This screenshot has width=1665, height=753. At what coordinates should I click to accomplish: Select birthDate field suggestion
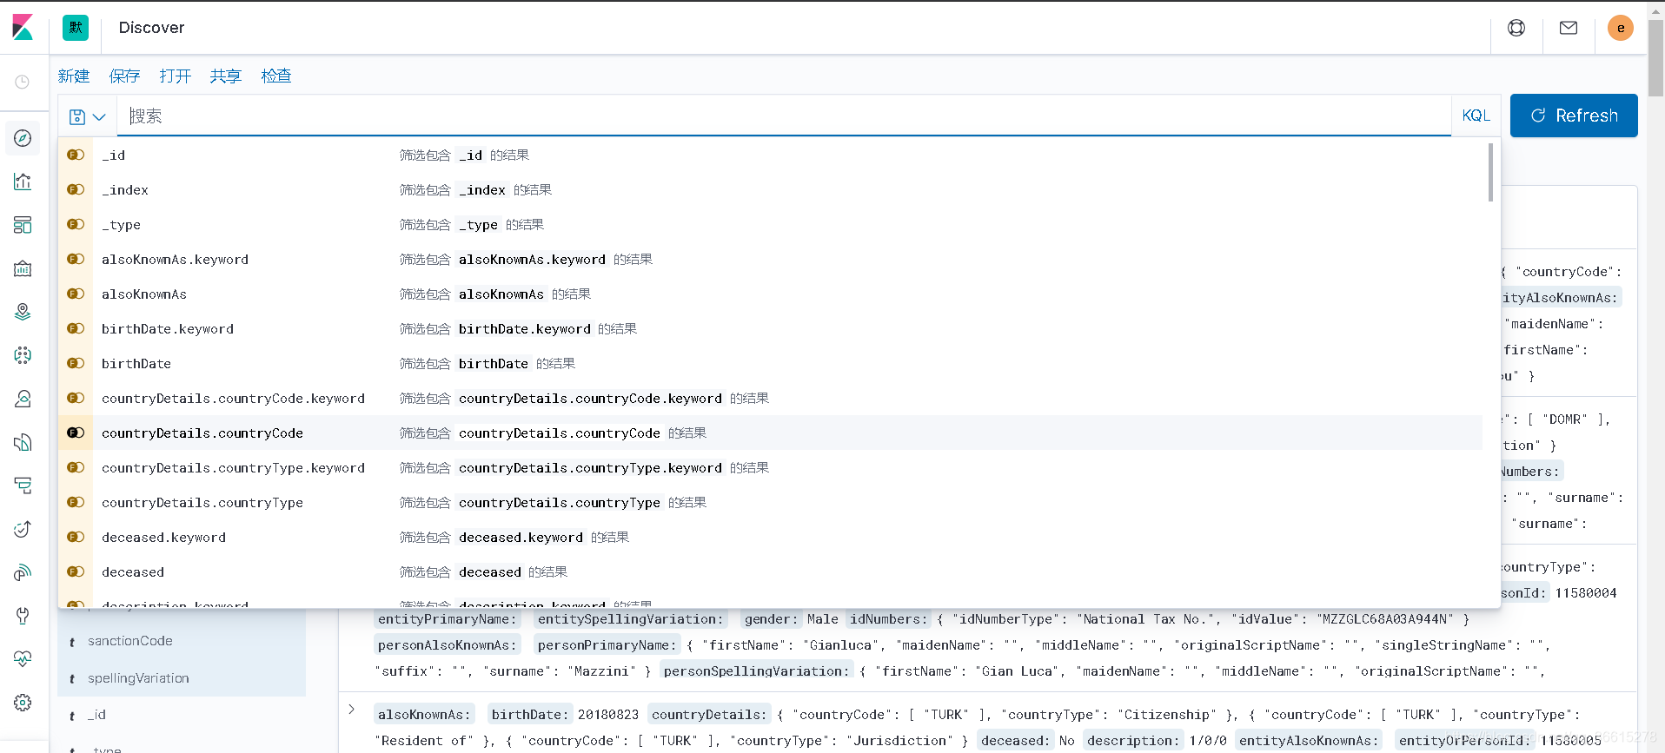(771, 363)
